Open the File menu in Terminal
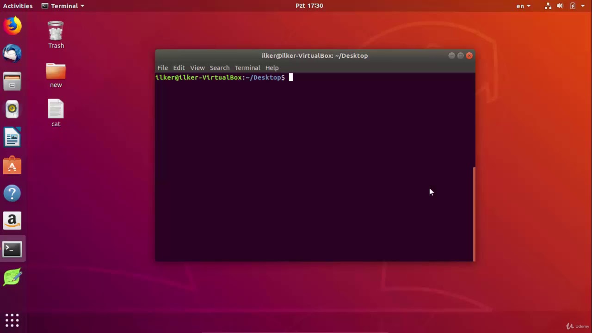Viewport: 592px width, 333px height. coord(163,68)
